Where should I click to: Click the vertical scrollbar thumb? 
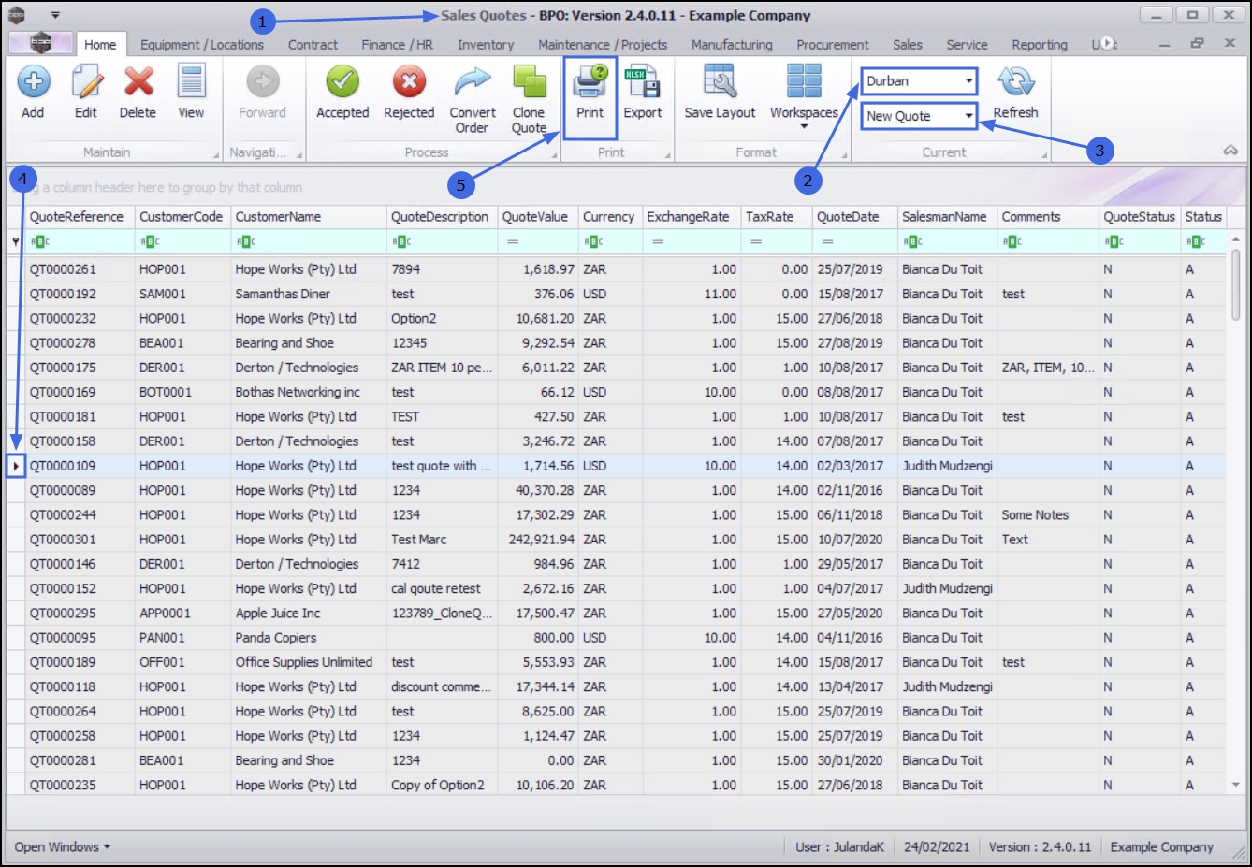click(1235, 284)
